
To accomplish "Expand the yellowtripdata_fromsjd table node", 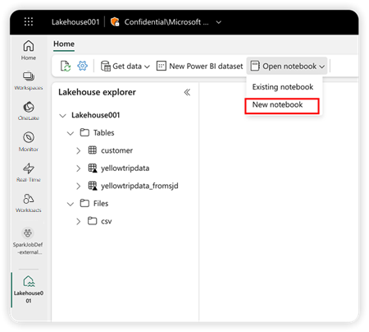I will (79, 187).
